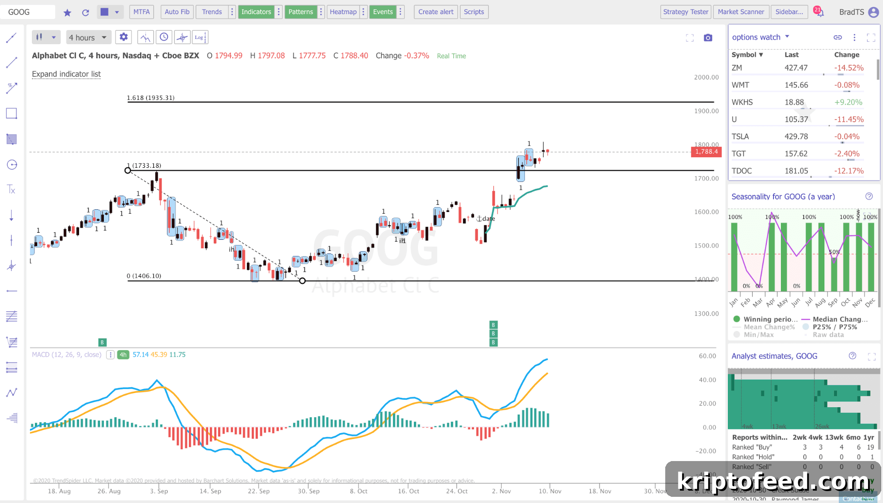The image size is (883, 503).
Task: Open Indicators three-dot options menu
Action: 279,12
